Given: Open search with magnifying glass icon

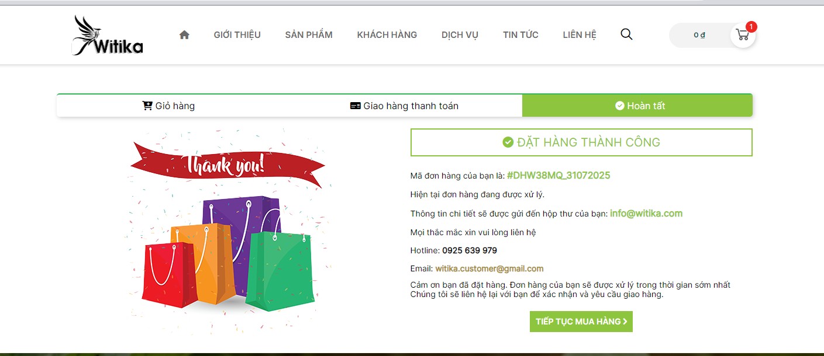Looking at the screenshot, I should 626,34.
